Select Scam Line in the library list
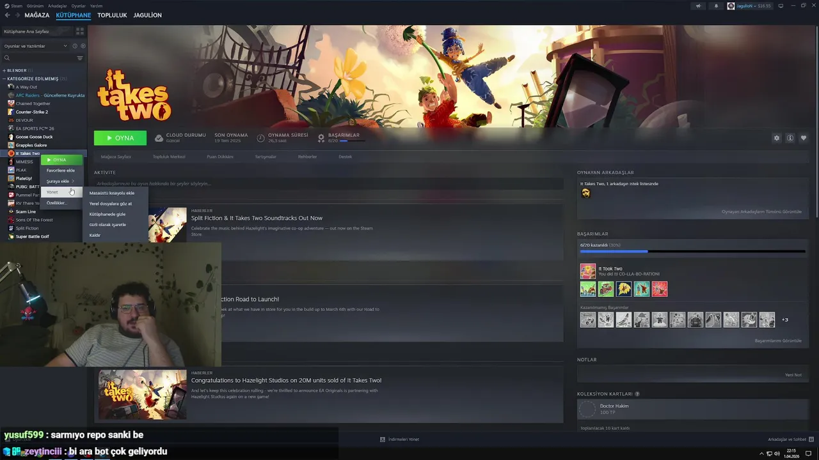This screenshot has height=460, width=819. pos(26,211)
